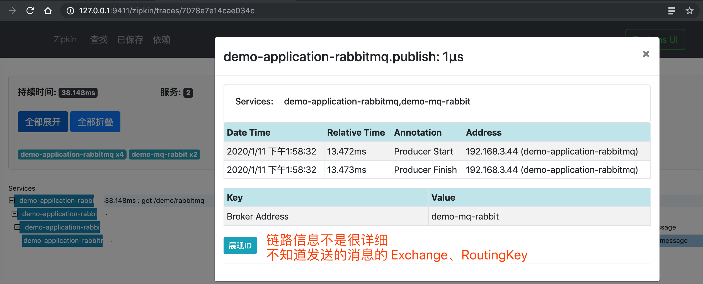The height and width of the screenshot is (284, 703).
Task: Open the 依赖 navigation tab
Action: point(161,39)
